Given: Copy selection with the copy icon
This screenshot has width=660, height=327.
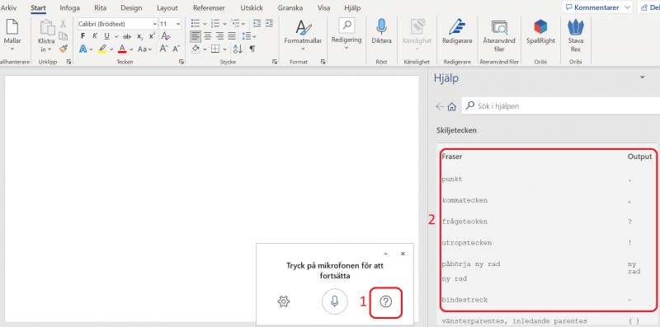Looking at the screenshot, I should [64, 36].
